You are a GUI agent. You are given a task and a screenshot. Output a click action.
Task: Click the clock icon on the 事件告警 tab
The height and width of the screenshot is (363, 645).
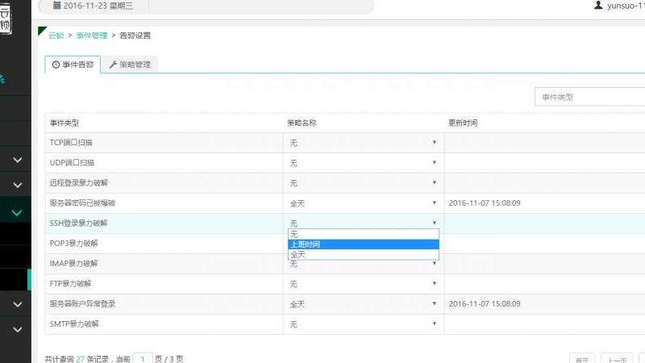point(56,65)
